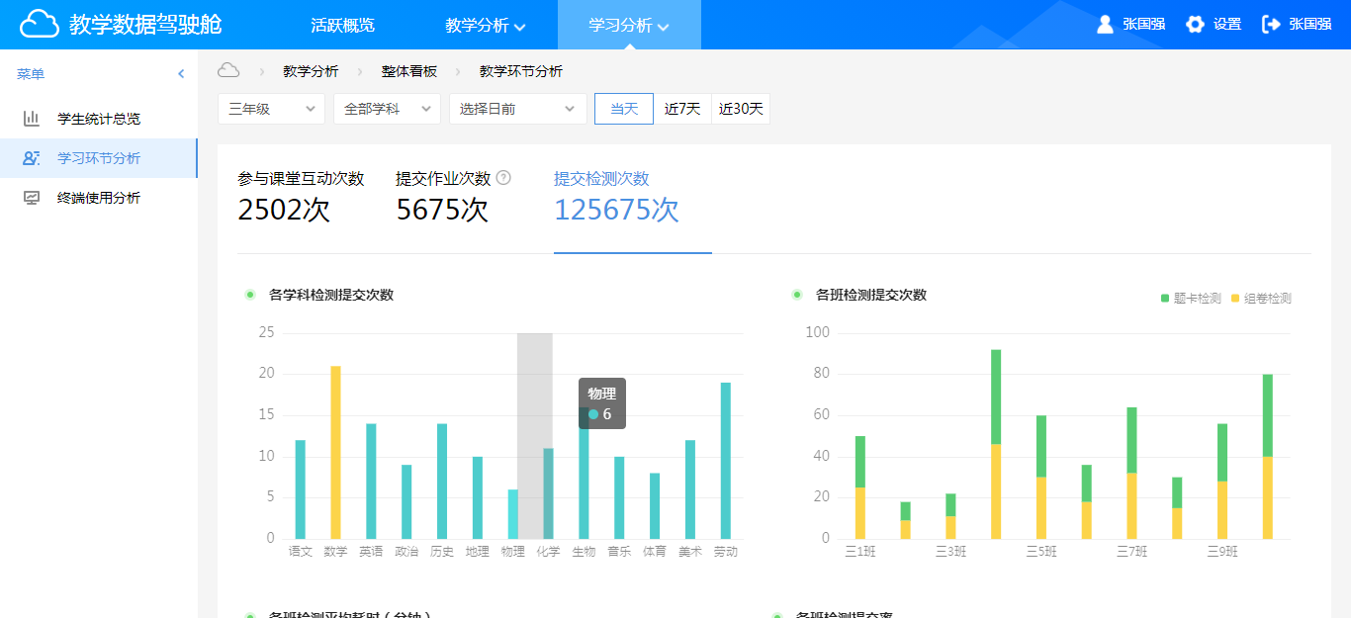The width and height of the screenshot is (1351, 618).
Task: Click the yellow 数学 bar in chart
Action: click(x=335, y=452)
